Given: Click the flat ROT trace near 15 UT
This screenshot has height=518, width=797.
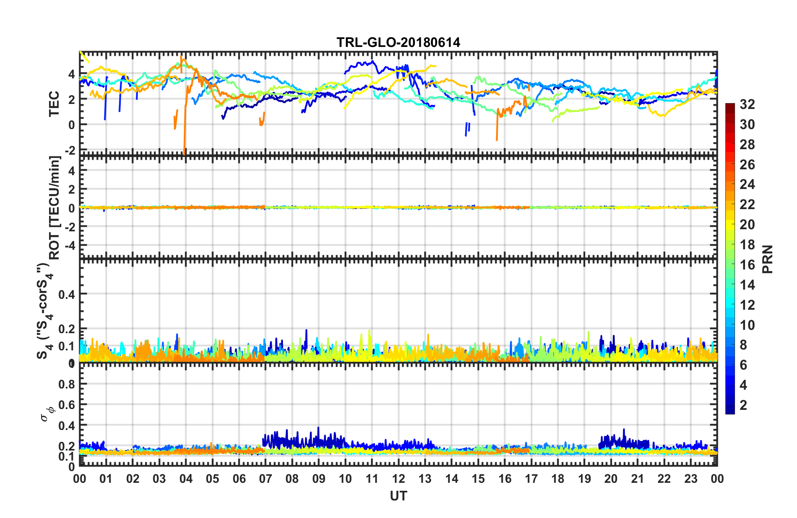Looking at the screenshot, I should click(x=478, y=207).
